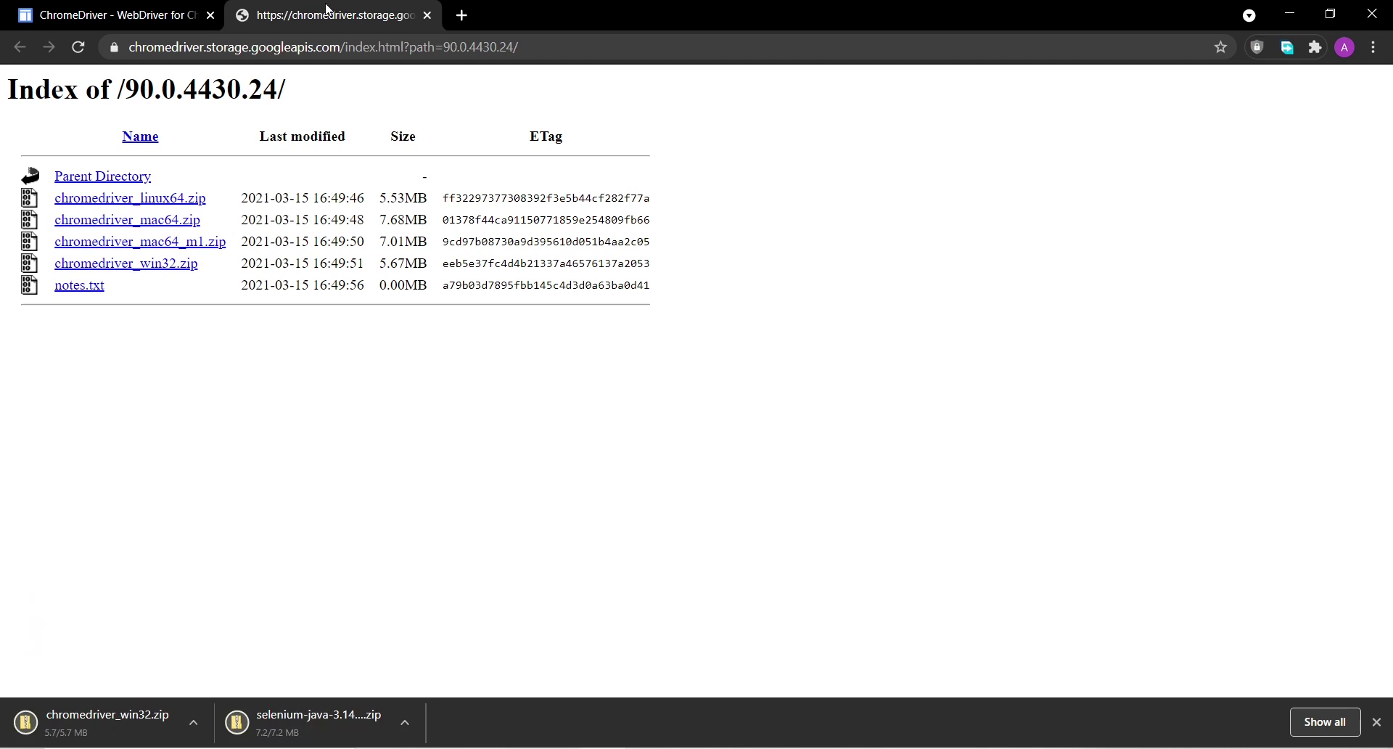Image resolution: width=1393 pixels, height=749 pixels.
Task: Expand options for chromedriver_win32.zip download
Action: (193, 723)
